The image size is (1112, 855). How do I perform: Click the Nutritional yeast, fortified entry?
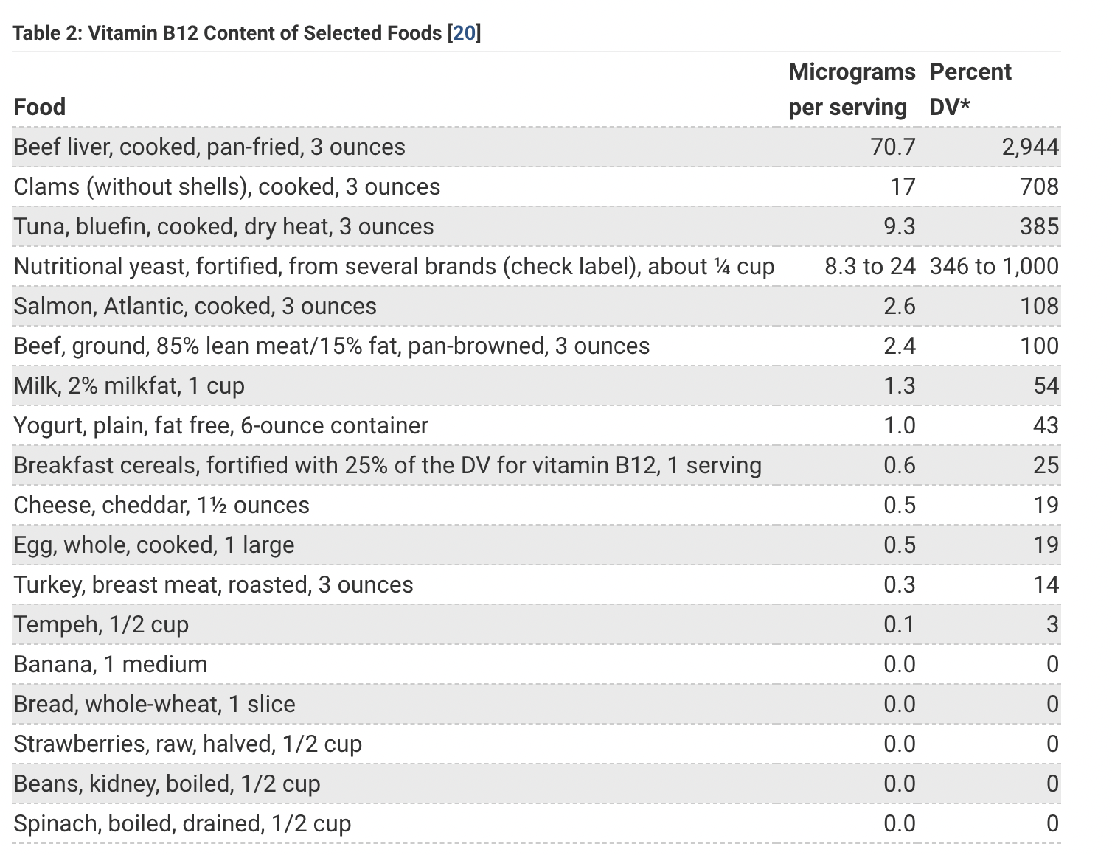coord(394,266)
